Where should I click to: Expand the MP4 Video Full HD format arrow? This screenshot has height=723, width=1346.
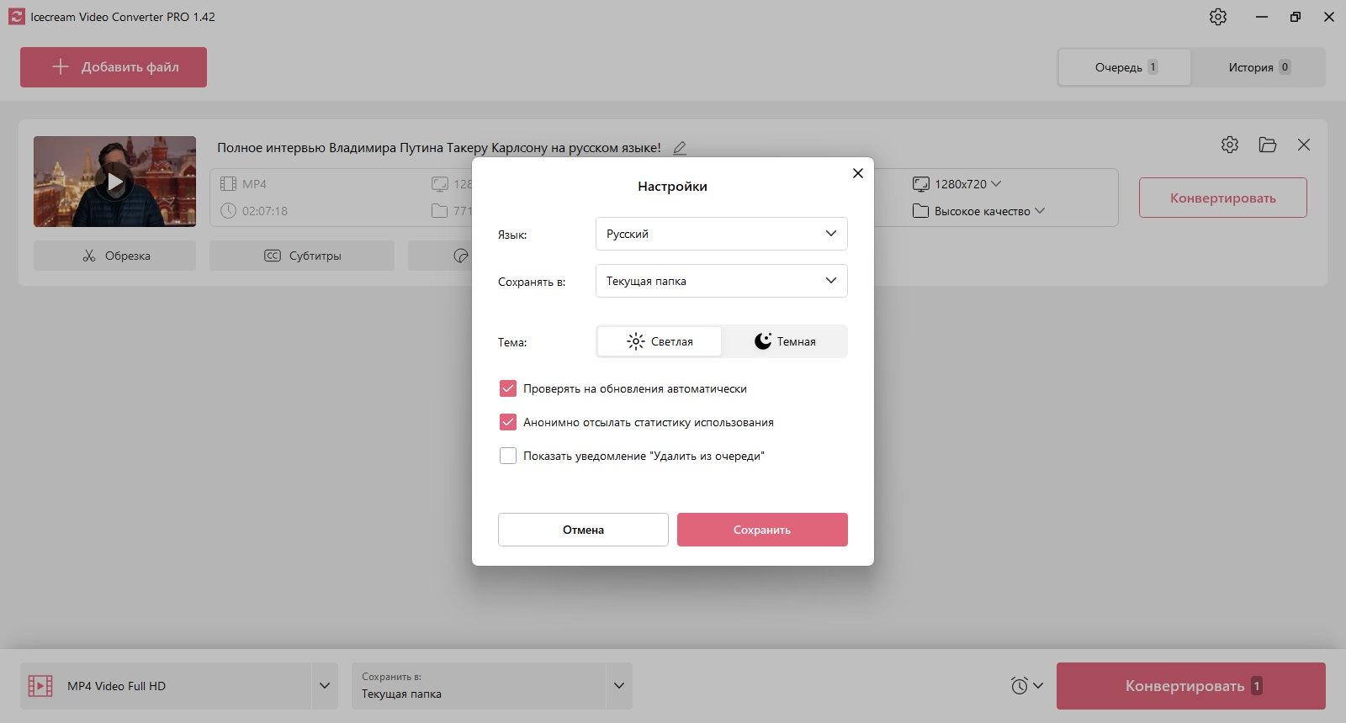coord(325,686)
